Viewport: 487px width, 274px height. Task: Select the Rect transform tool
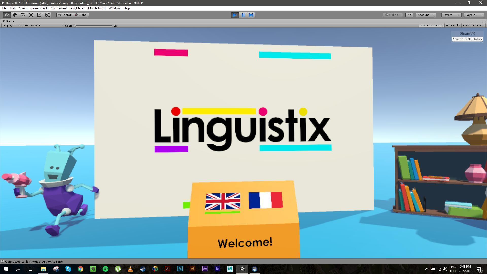[x=39, y=15]
